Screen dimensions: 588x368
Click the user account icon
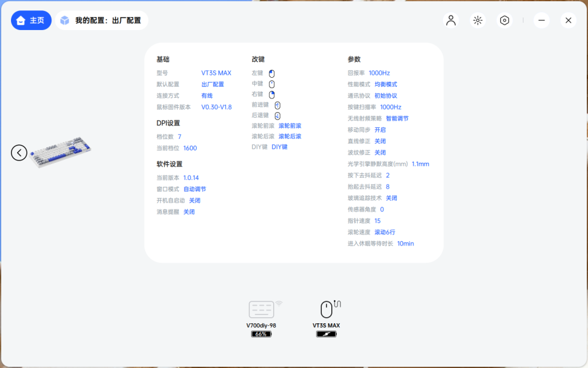(x=451, y=20)
